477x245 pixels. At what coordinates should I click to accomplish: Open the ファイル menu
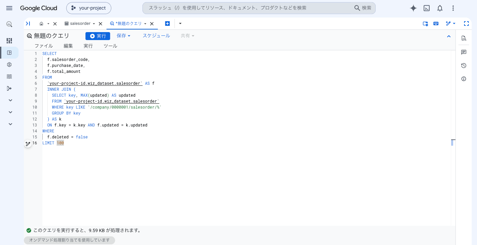tap(44, 46)
